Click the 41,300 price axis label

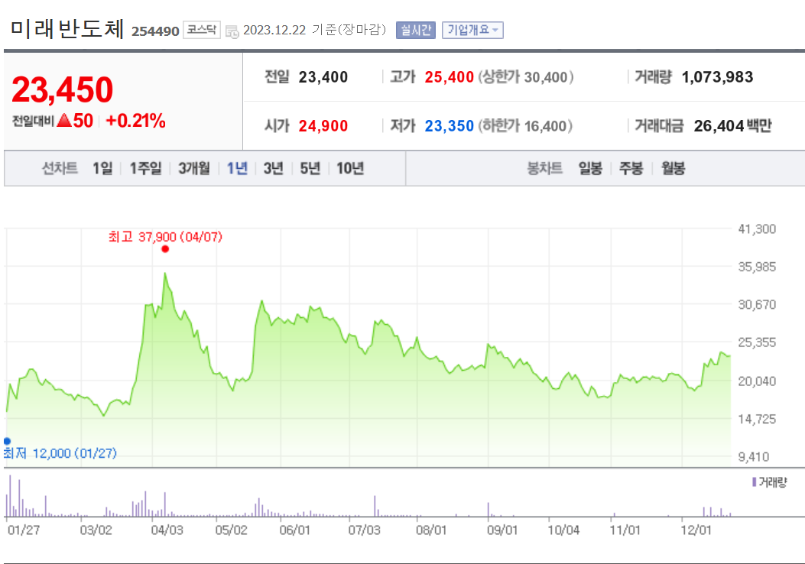coord(757,229)
